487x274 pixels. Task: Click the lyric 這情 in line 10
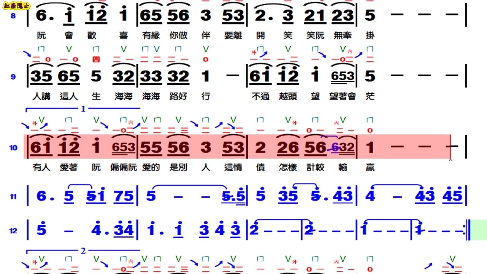tap(233, 167)
